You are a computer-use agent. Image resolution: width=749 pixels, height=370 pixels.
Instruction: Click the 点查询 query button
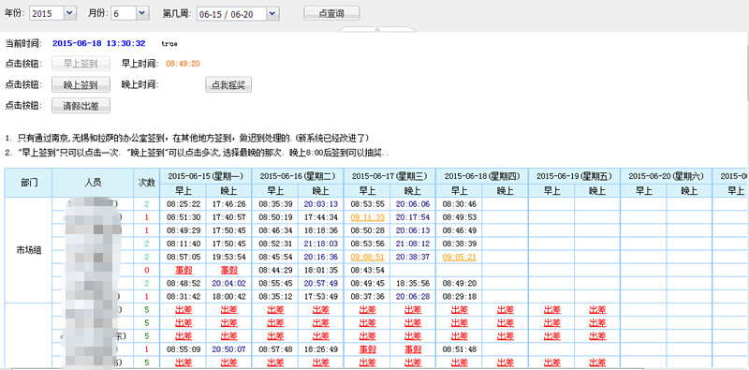click(x=331, y=13)
